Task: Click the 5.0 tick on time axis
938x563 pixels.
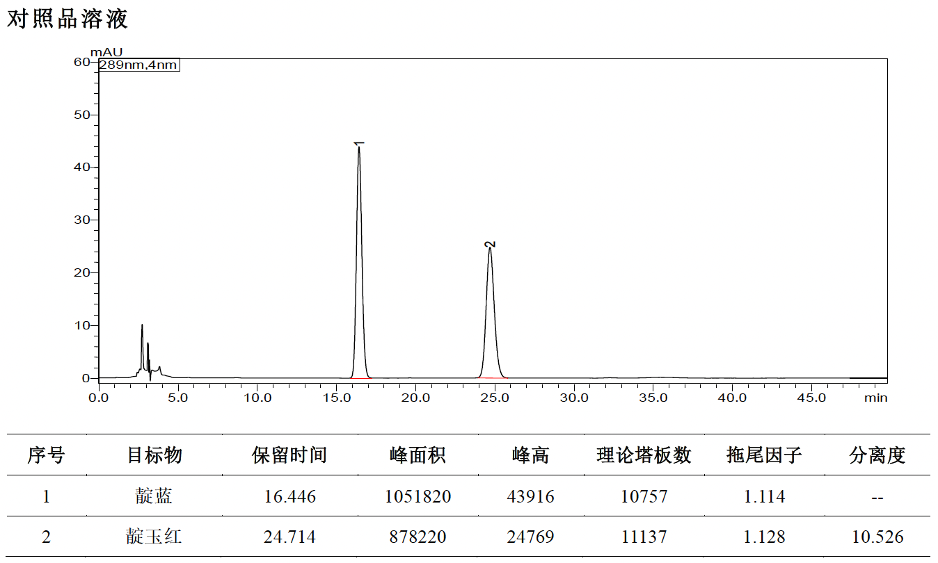Action: pos(178,398)
